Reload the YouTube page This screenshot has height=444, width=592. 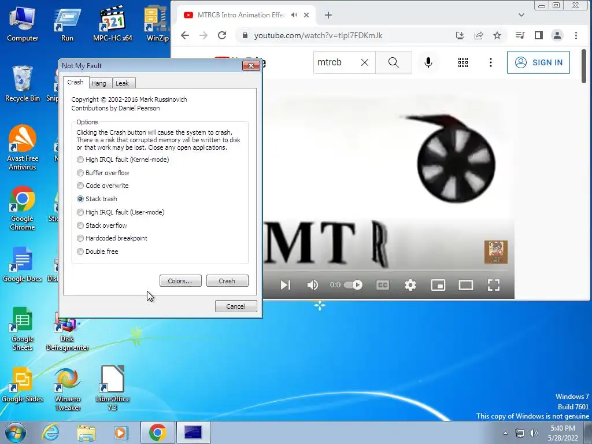coord(222,35)
